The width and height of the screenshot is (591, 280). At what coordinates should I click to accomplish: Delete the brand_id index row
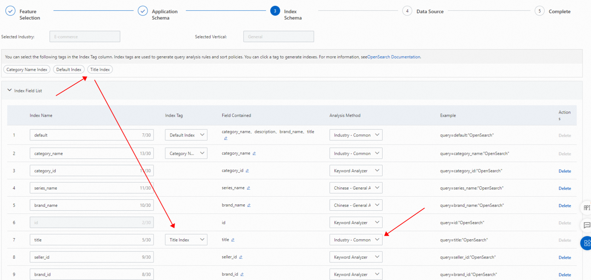565,275
